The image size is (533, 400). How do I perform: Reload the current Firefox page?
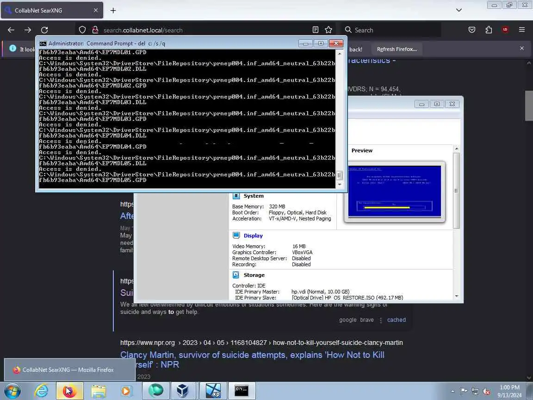click(x=44, y=30)
